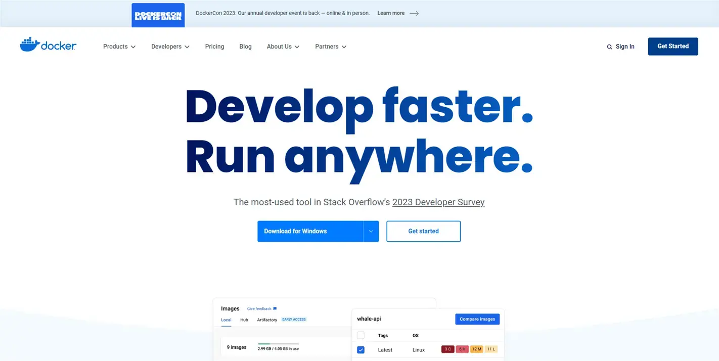Click Sign In
Viewport: 719px width, 361px height.
(625, 47)
